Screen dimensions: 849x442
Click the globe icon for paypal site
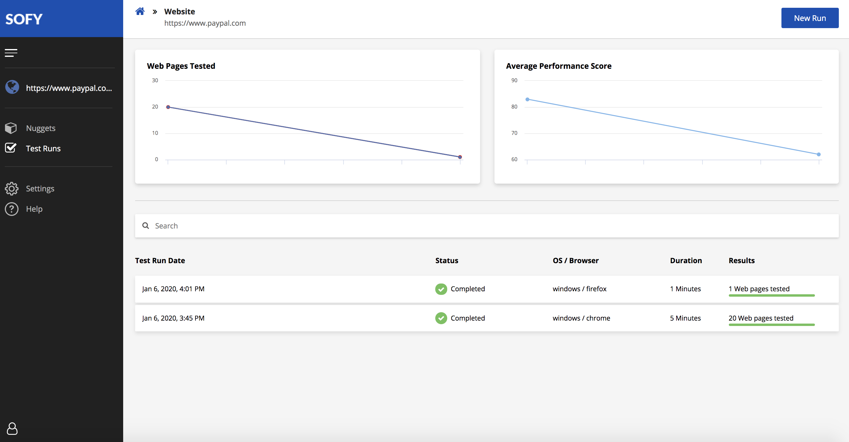pyautogui.click(x=12, y=87)
